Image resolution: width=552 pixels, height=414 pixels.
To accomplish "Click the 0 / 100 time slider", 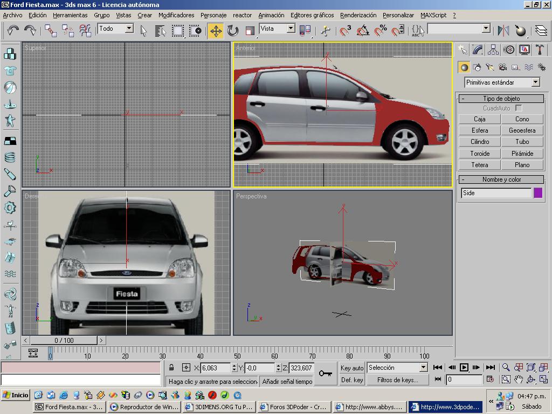I will pyautogui.click(x=64, y=341).
